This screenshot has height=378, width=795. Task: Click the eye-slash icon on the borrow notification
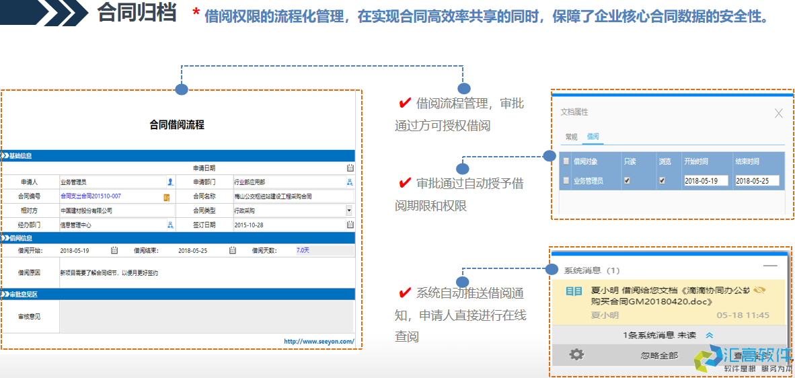point(760,290)
